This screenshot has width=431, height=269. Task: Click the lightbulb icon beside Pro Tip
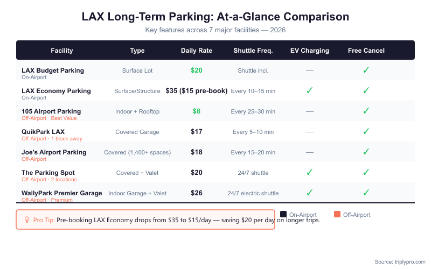[27, 220]
